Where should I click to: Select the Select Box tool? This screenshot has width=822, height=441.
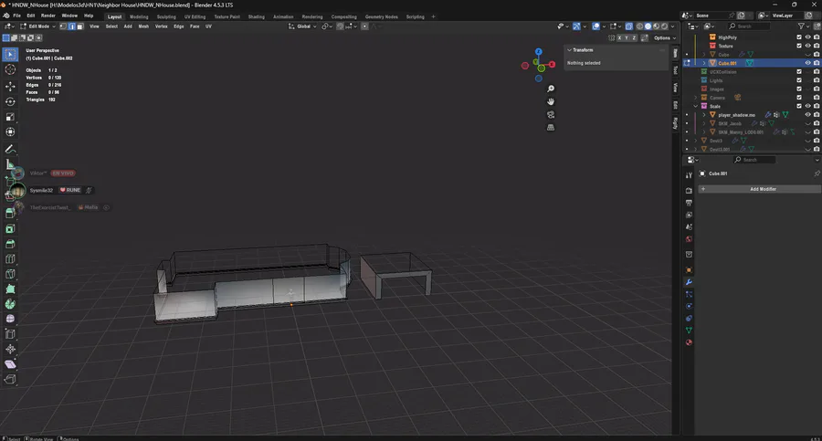click(x=10, y=54)
